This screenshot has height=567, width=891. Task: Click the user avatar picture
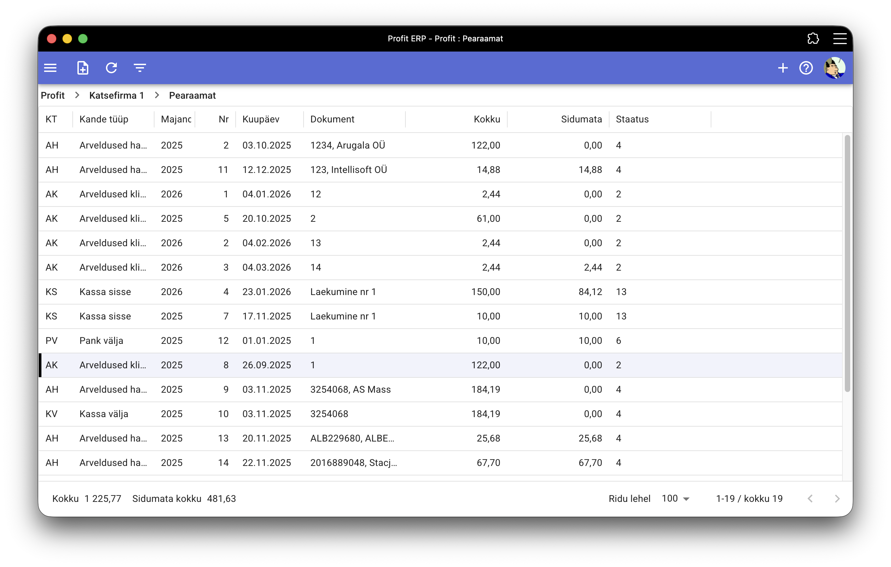(834, 68)
